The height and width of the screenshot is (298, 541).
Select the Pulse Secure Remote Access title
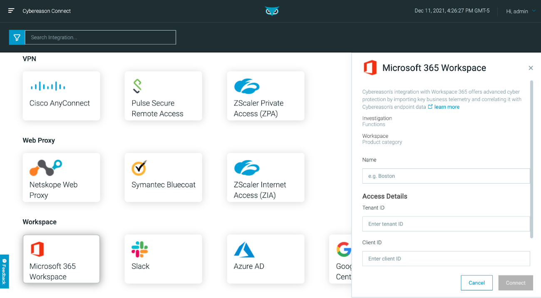point(157,108)
